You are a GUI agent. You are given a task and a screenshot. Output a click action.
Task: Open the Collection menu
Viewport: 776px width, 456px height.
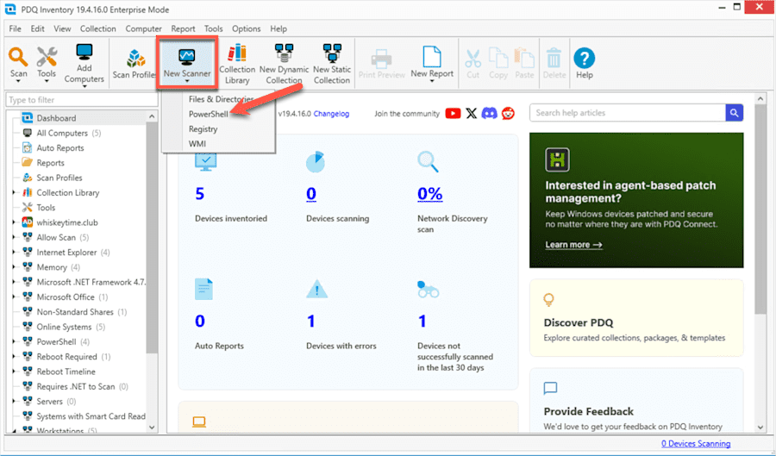(98, 28)
